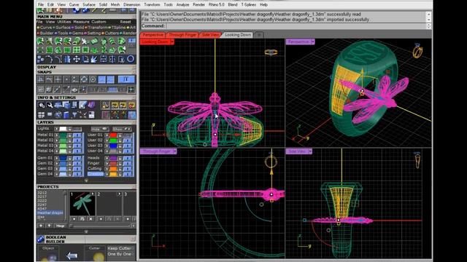Open the Curve tool category
The width and height of the screenshot is (467, 262).
tap(45, 28)
